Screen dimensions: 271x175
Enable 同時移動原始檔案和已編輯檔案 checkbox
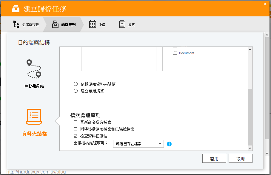click(x=76, y=129)
